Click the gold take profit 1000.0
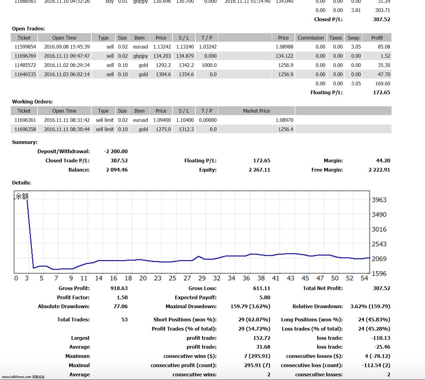This screenshot has height=380, width=425. click(209, 65)
